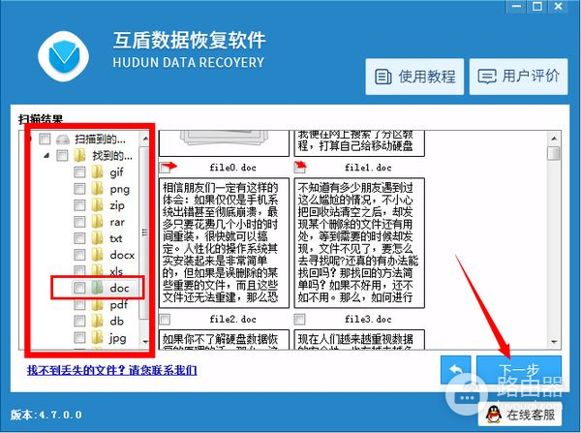Click preview pane scrollbar up arrow
This screenshot has width=581, height=433.
pyautogui.click(x=554, y=139)
